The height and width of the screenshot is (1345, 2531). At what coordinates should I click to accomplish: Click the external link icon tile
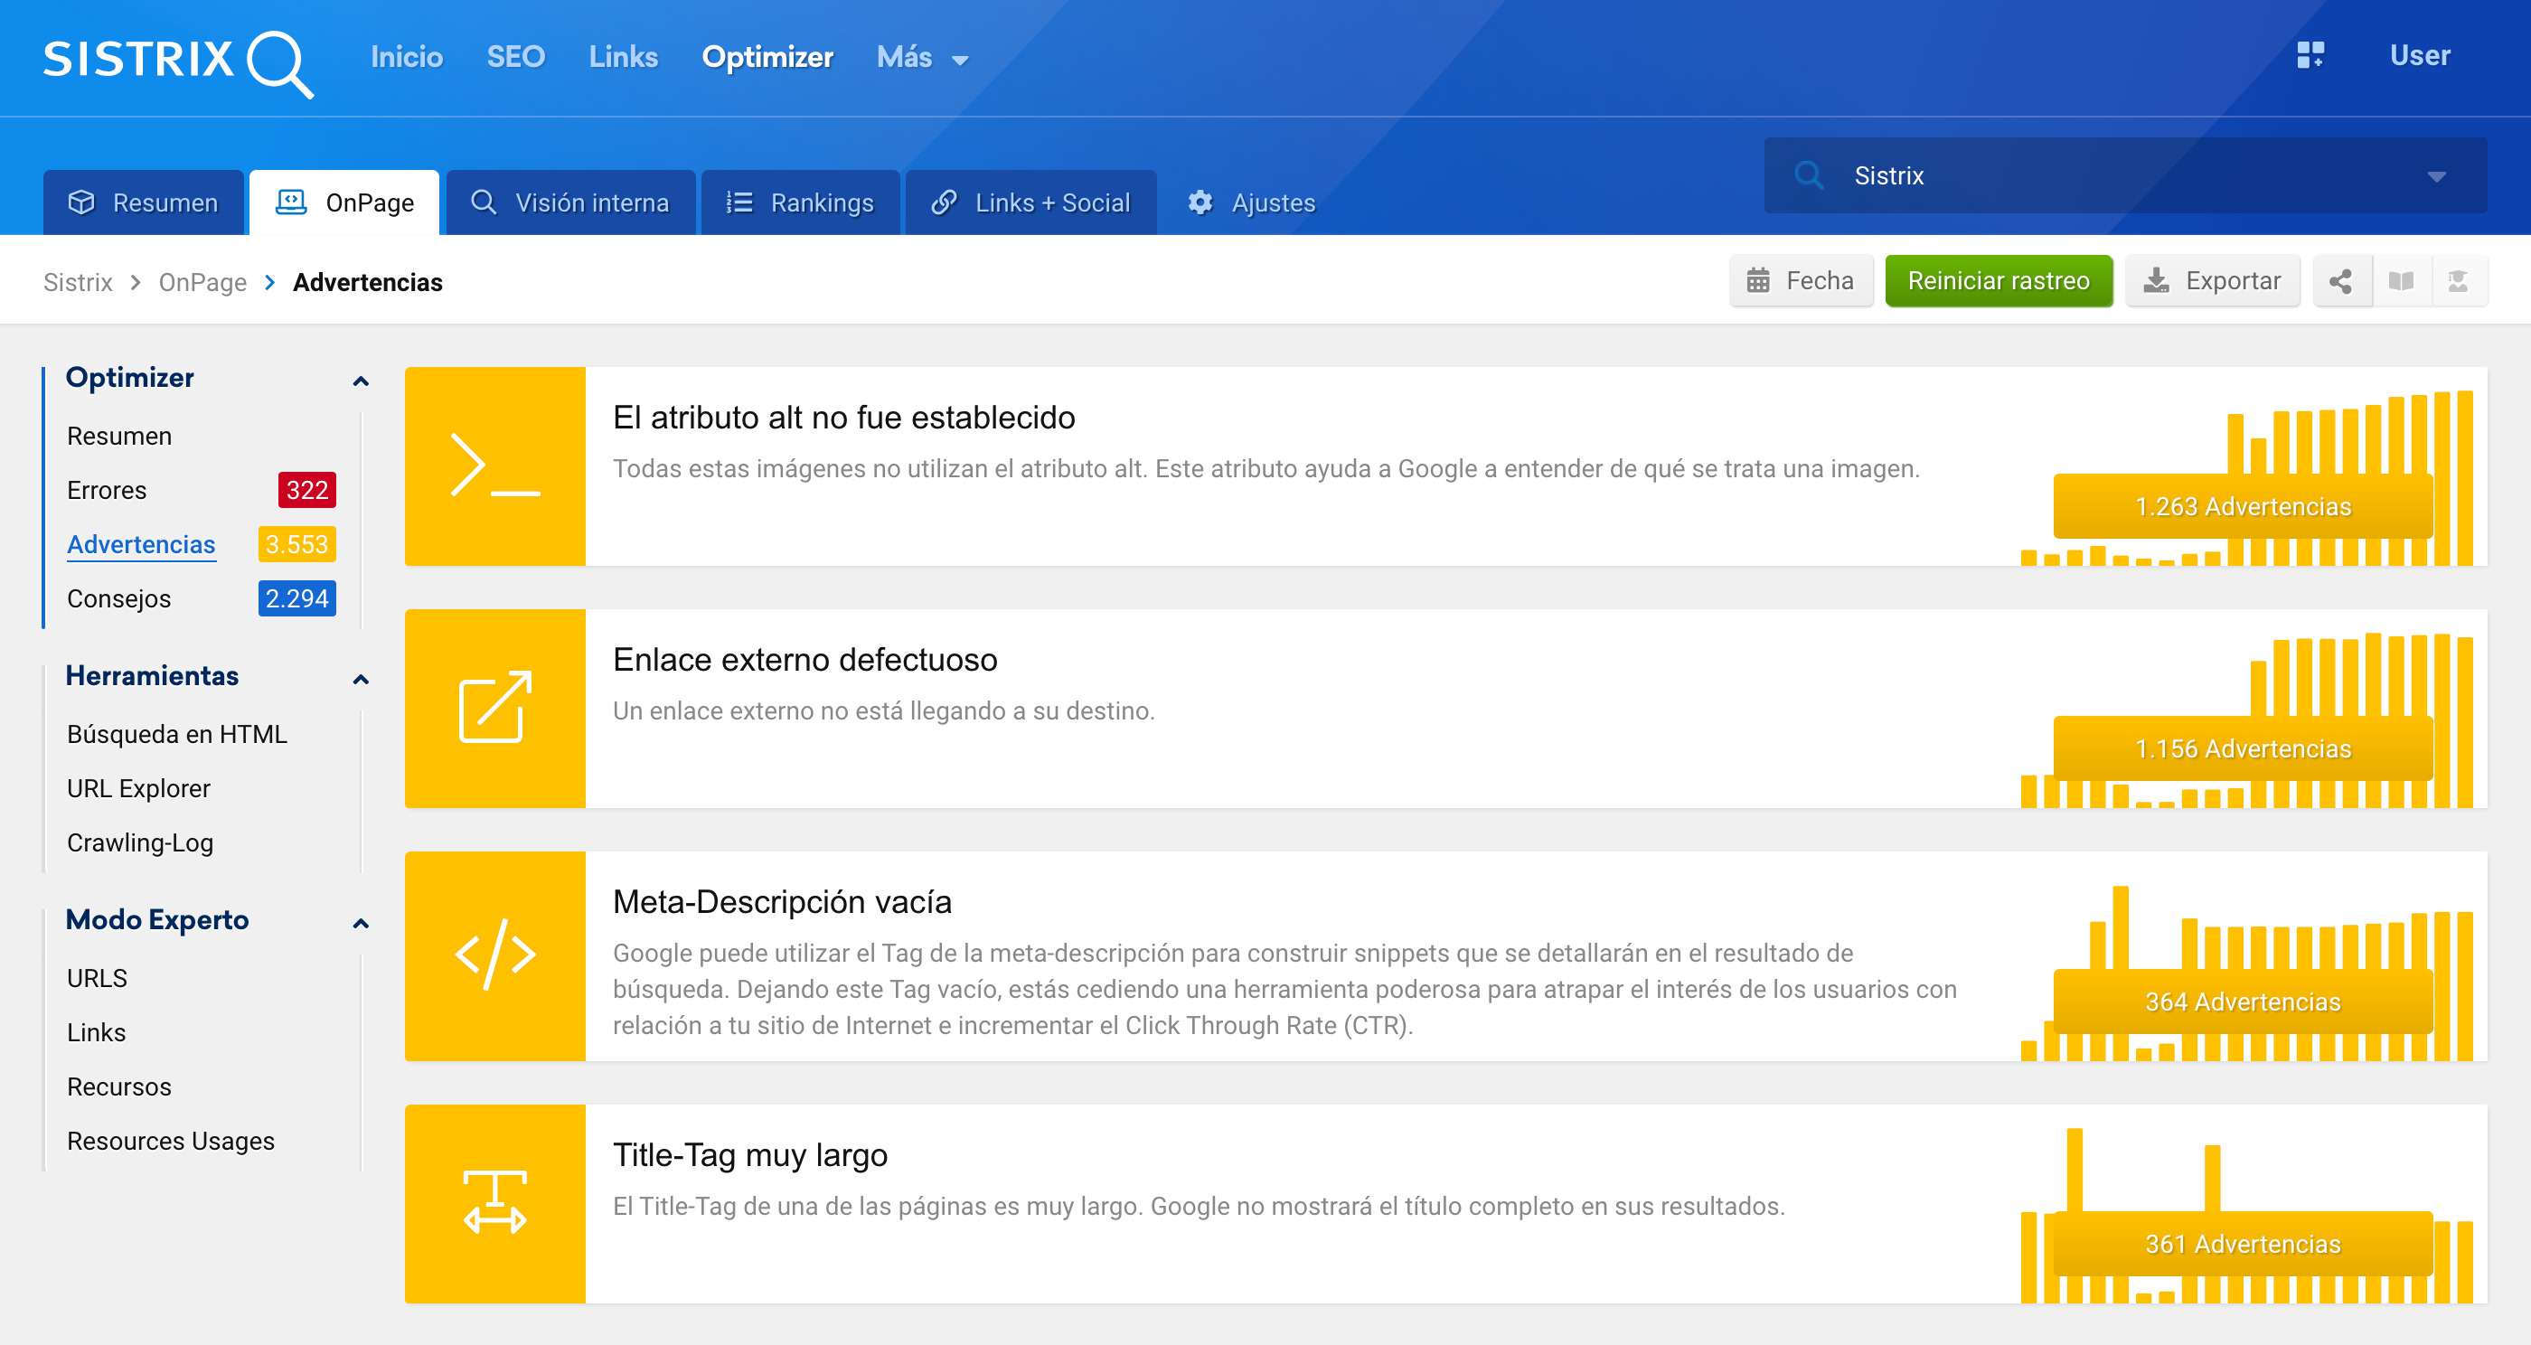pyautogui.click(x=494, y=708)
